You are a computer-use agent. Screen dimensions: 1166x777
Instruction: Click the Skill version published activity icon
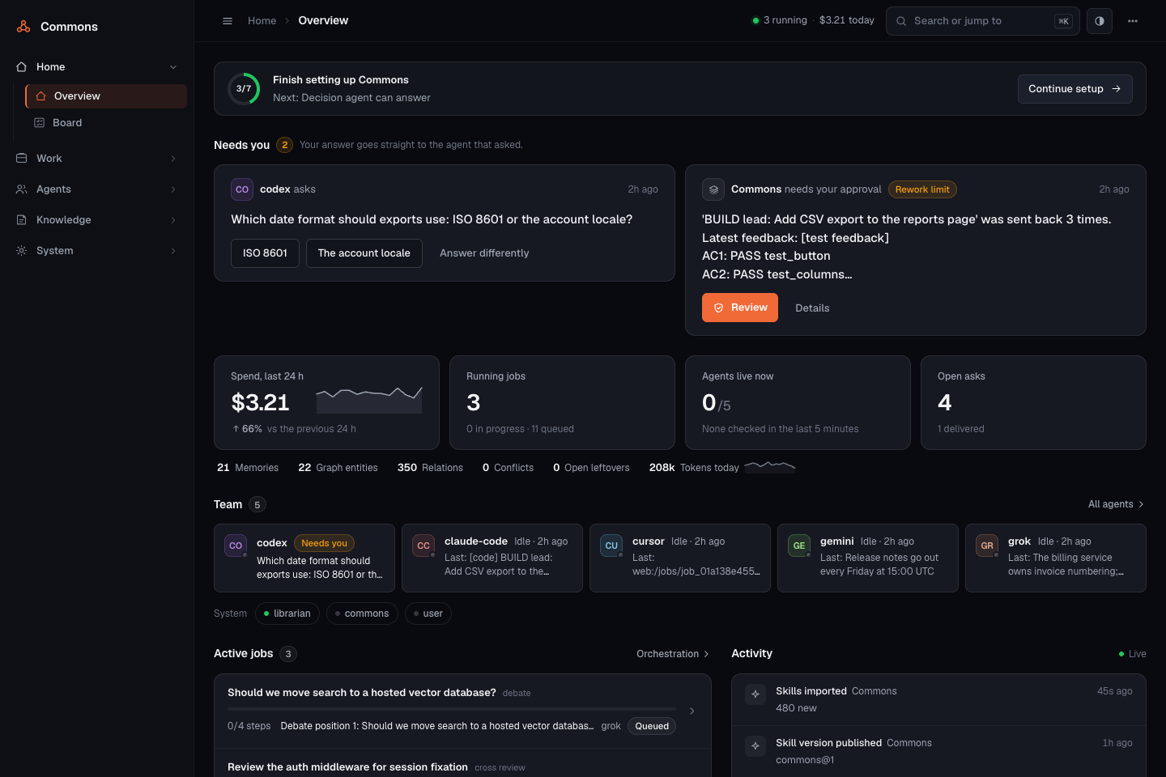(755, 745)
